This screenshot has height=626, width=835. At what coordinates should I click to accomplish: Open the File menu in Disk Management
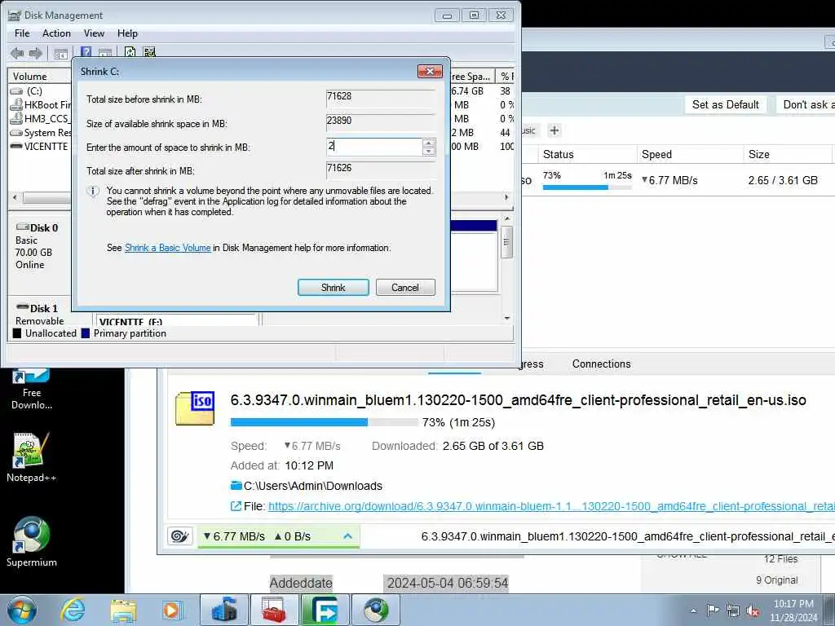point(22,33)
